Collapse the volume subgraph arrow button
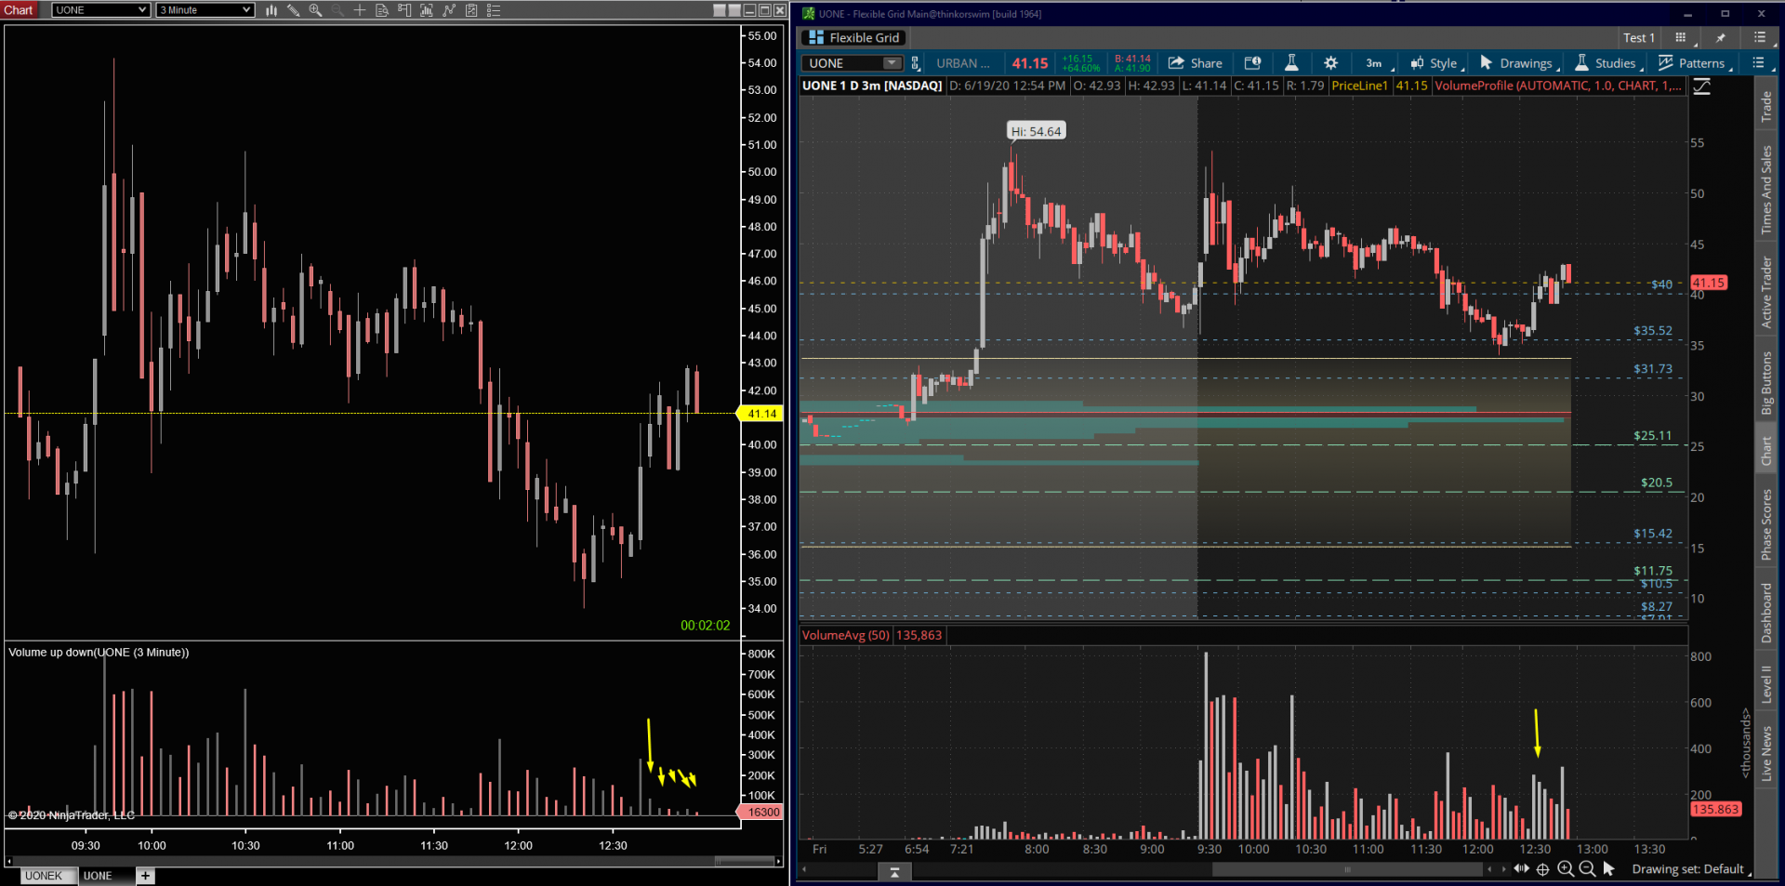This screenshot has height=886, width=1785. [x=894, y=871]
